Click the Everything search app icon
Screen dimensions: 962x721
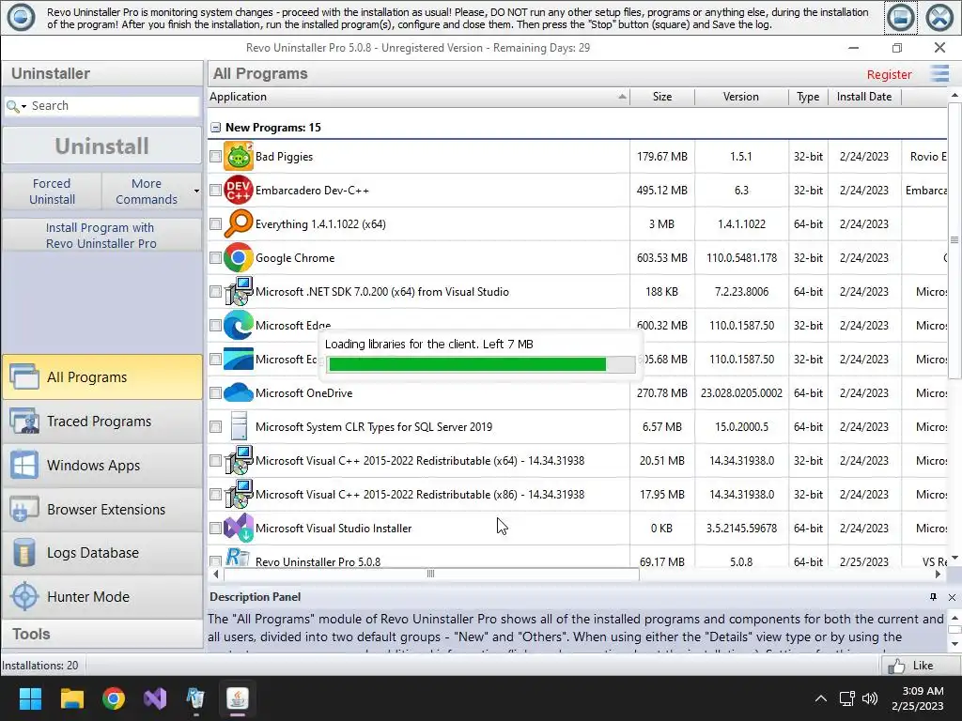click(238, 223)
